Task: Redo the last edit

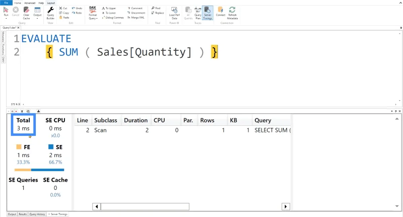Action: click(77, 13)
